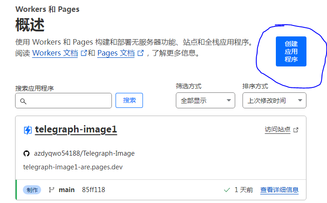Click the green checkmark deployment status icon
Viewport: 327px width, 203px height.
(x=227, y=190)
